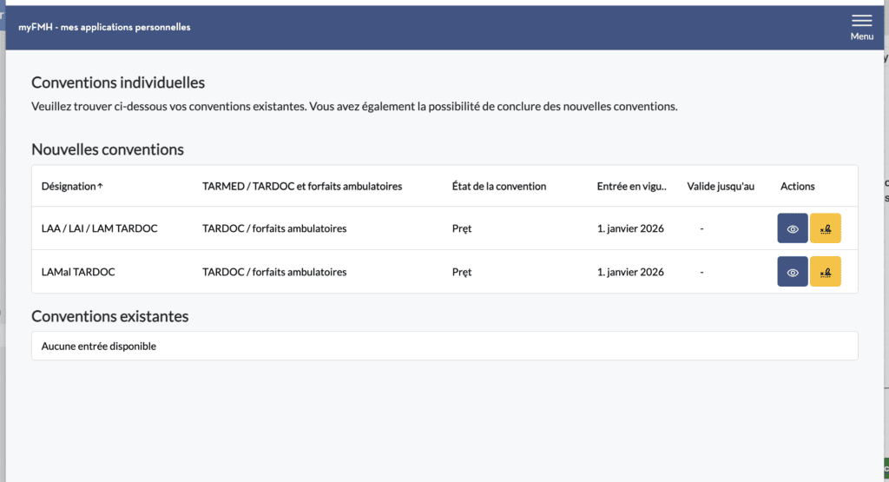Click myFMH - mes applications personnelles title

click(x=104, y=27)
